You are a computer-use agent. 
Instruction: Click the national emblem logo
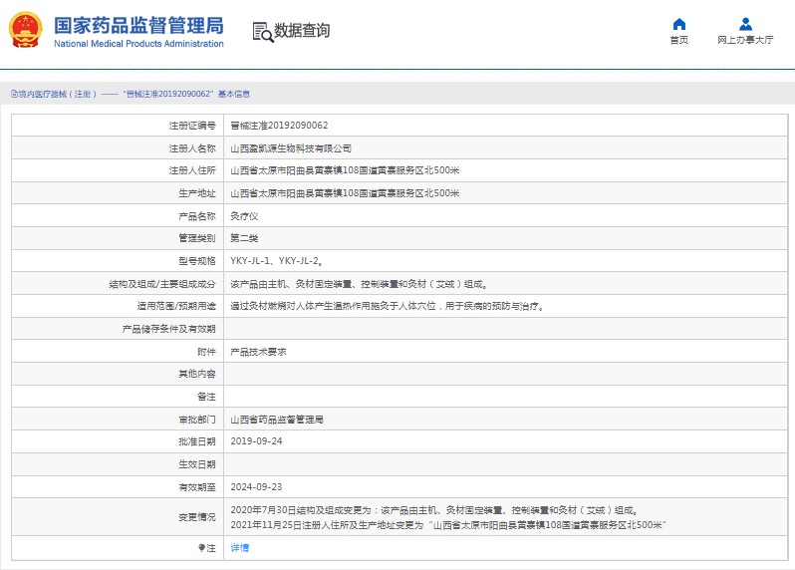tap(25, 30)
